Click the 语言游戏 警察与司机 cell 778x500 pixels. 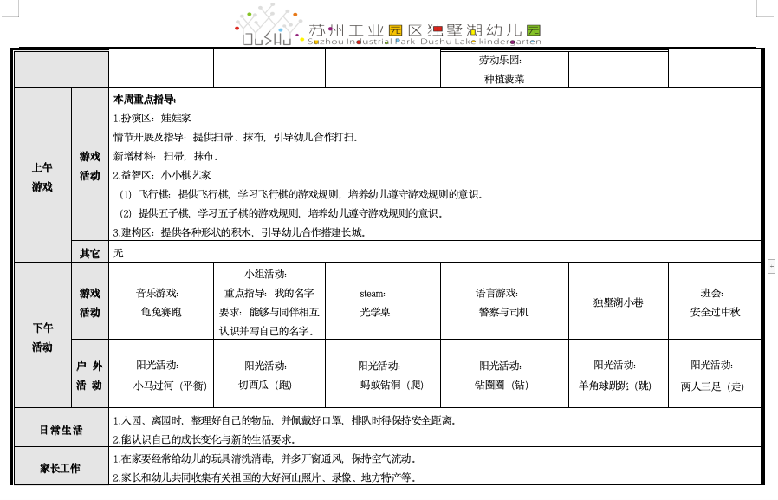pyautogui.click(x=503, y=302)
